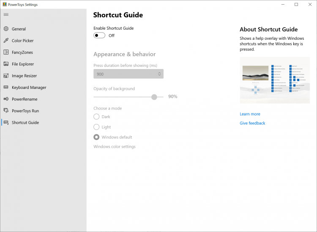Viewport: 317px width, 232px height.
Task: Click the Shortcut Guide menu item
Action: pyautogui.click(x=25, y=122)
